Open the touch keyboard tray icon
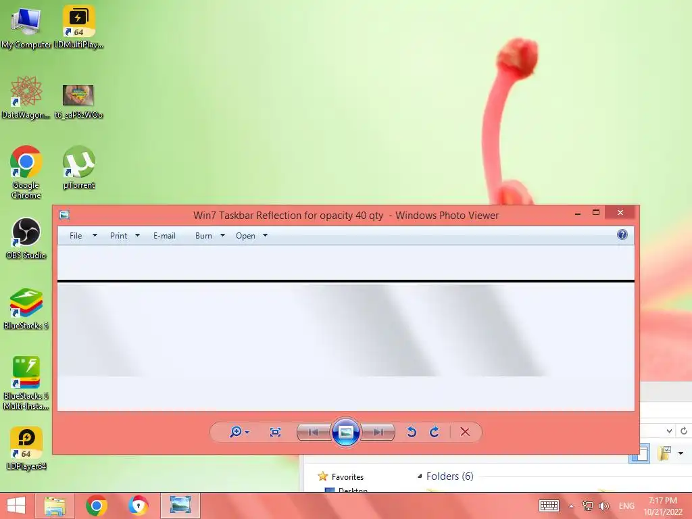Screen dimensions: 692x519 (549, 505)
